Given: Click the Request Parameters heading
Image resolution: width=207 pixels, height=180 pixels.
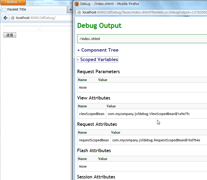Looking at the screenshot, I should (x=98, y=72).
